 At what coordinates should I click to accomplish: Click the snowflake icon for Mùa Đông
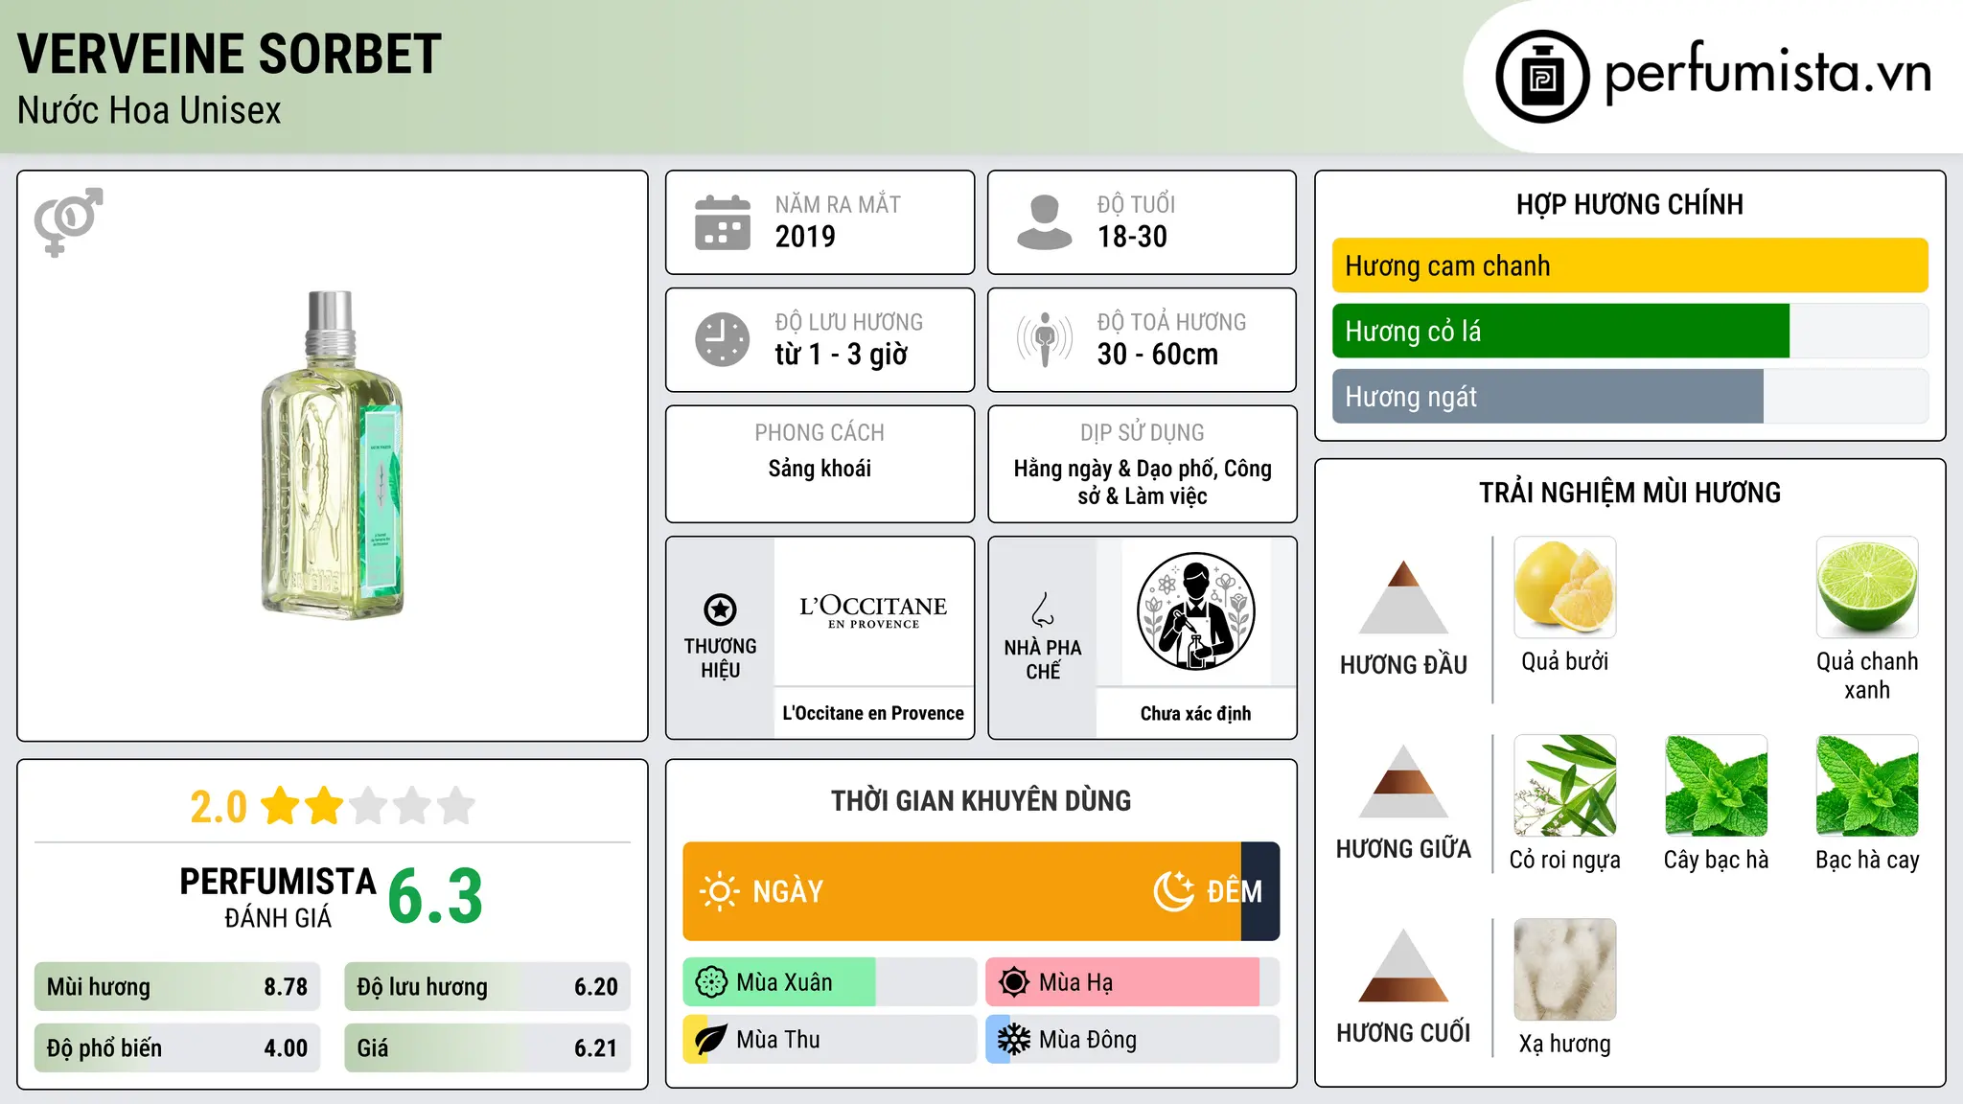(x=1014, y=1040)
